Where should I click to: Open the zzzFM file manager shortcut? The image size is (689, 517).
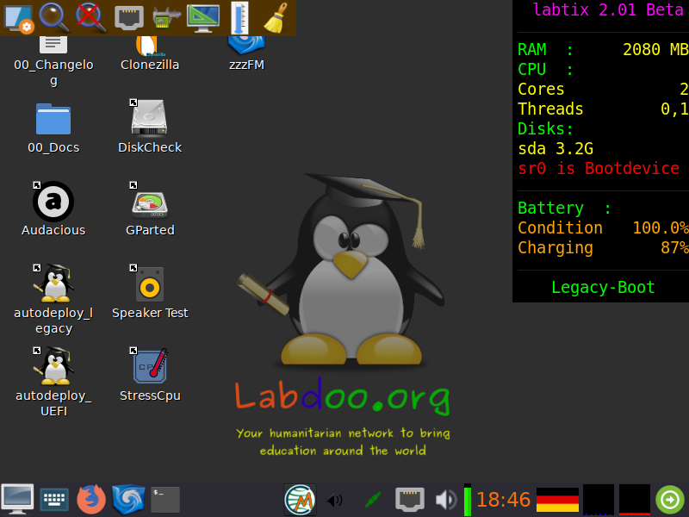[246, 53]
